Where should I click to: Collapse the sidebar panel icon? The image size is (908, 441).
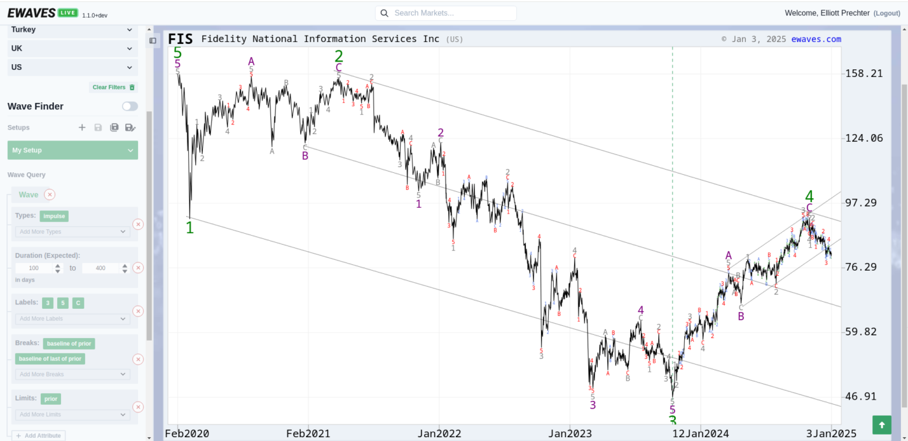[x=153, y=40]
